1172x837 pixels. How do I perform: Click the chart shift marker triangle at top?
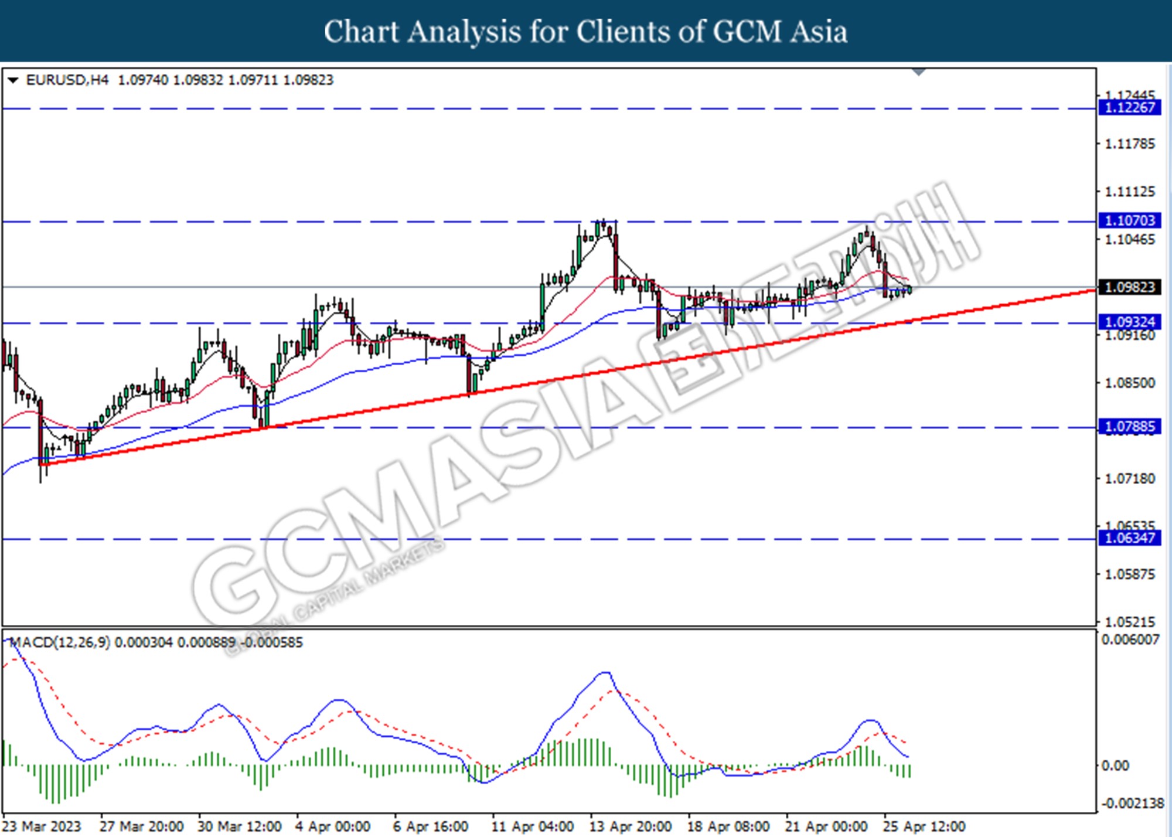[919, 72]
